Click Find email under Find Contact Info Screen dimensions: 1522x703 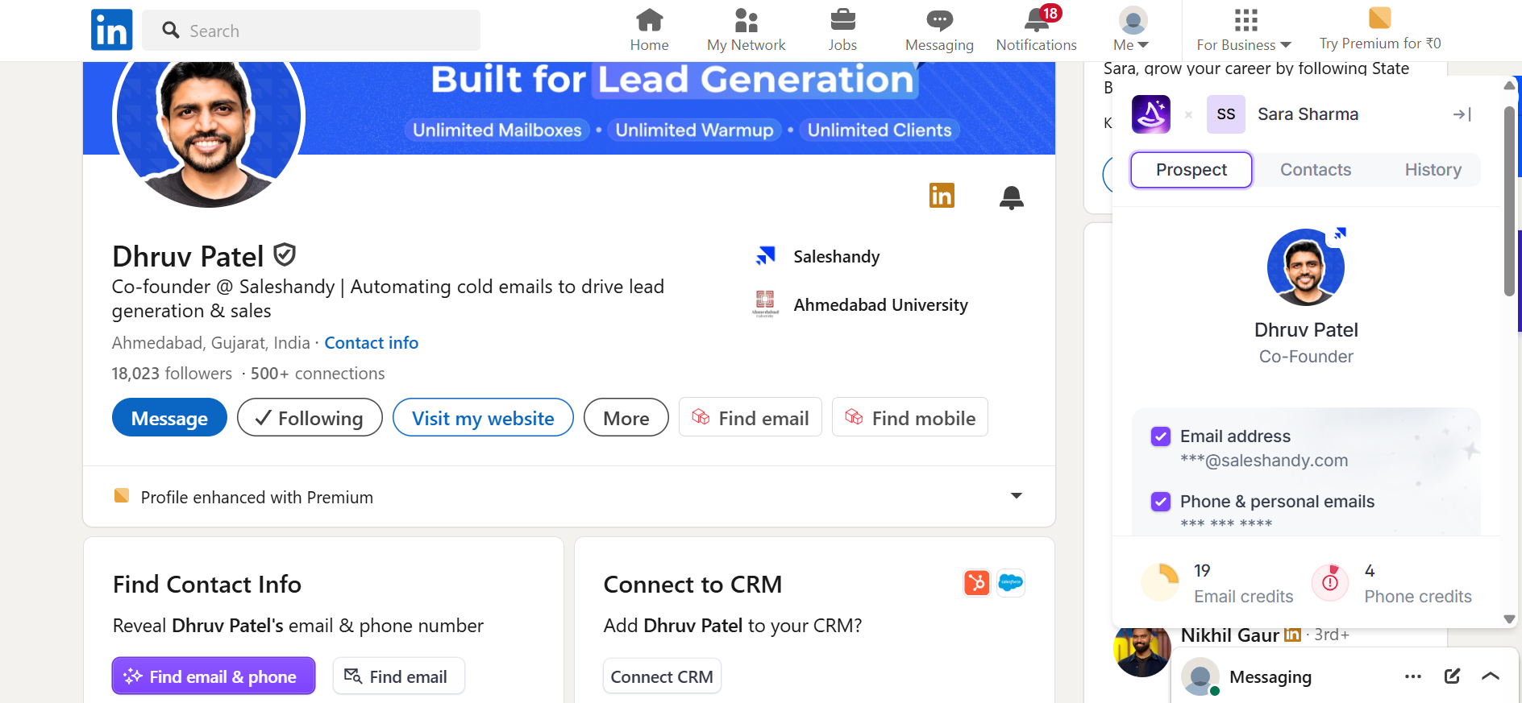point(399,676)
